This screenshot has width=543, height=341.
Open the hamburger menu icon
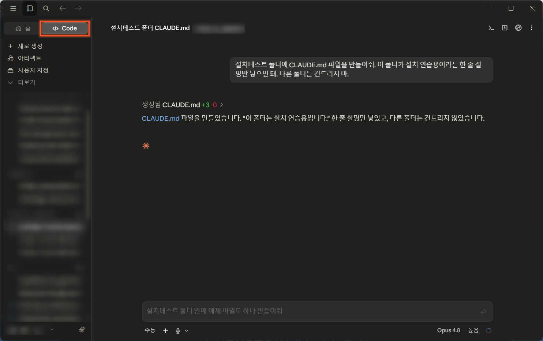pos(13,8)
